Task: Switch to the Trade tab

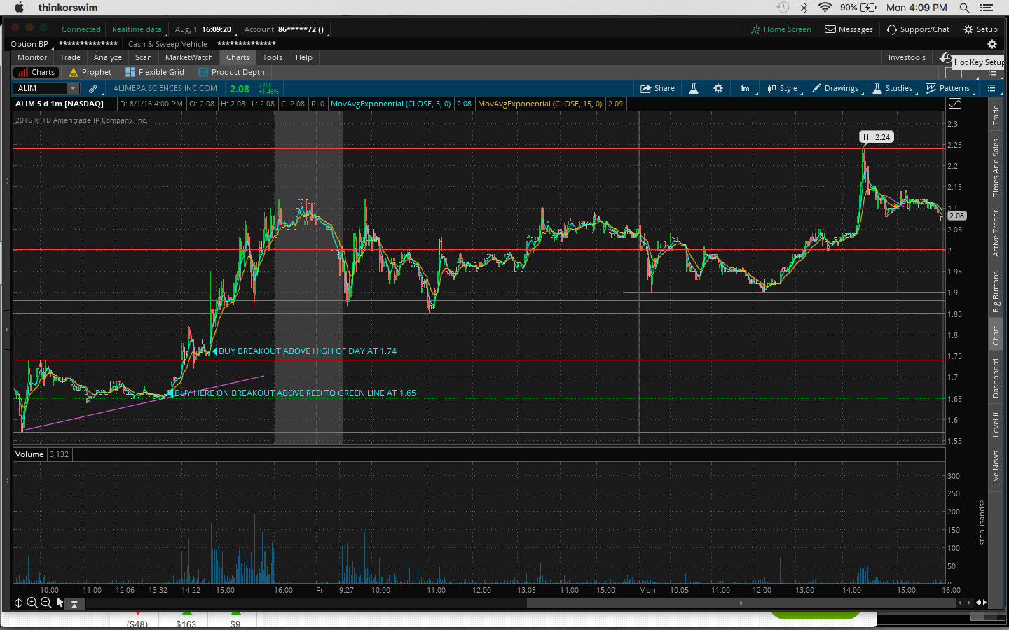Action: (x=70, y=57)
